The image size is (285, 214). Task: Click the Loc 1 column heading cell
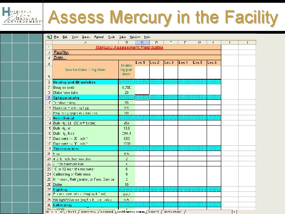click(x=142, y=63)
